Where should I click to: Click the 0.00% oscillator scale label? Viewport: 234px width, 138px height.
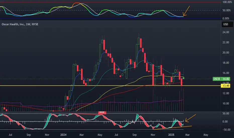click(x=226, y=19)
